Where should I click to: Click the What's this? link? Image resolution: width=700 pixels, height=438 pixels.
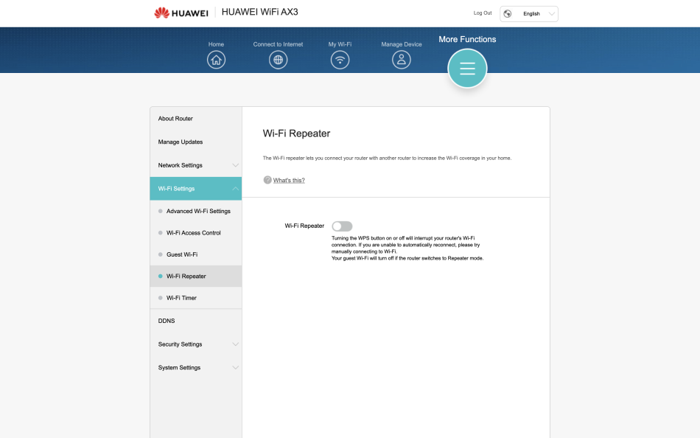[289, 180]
